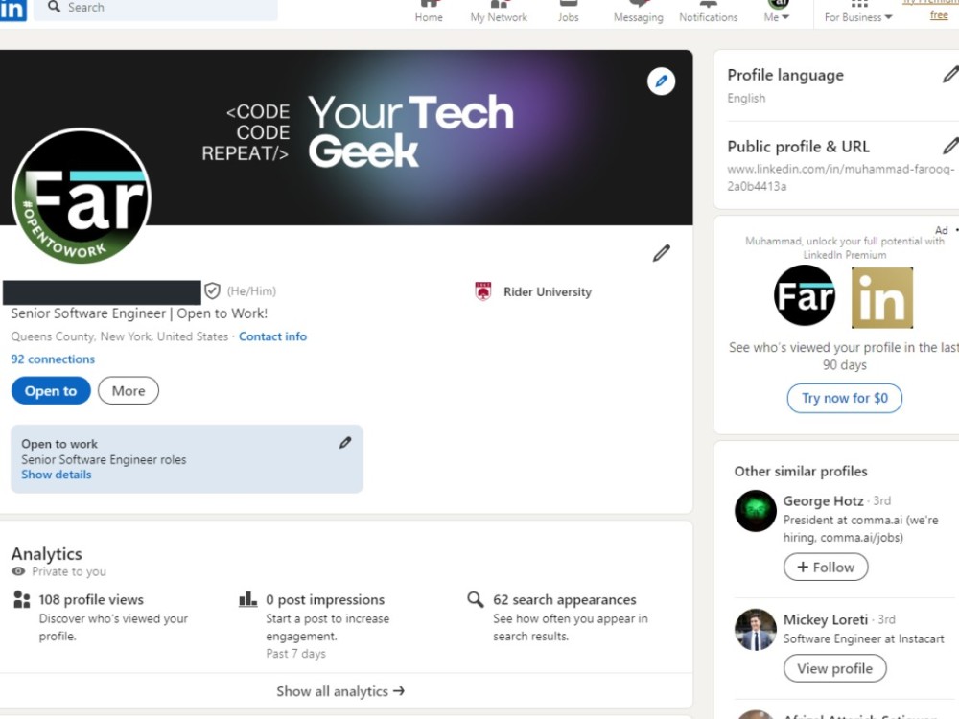Open My Network tab
Screen dimensions: 959x719
coord(499,11)
